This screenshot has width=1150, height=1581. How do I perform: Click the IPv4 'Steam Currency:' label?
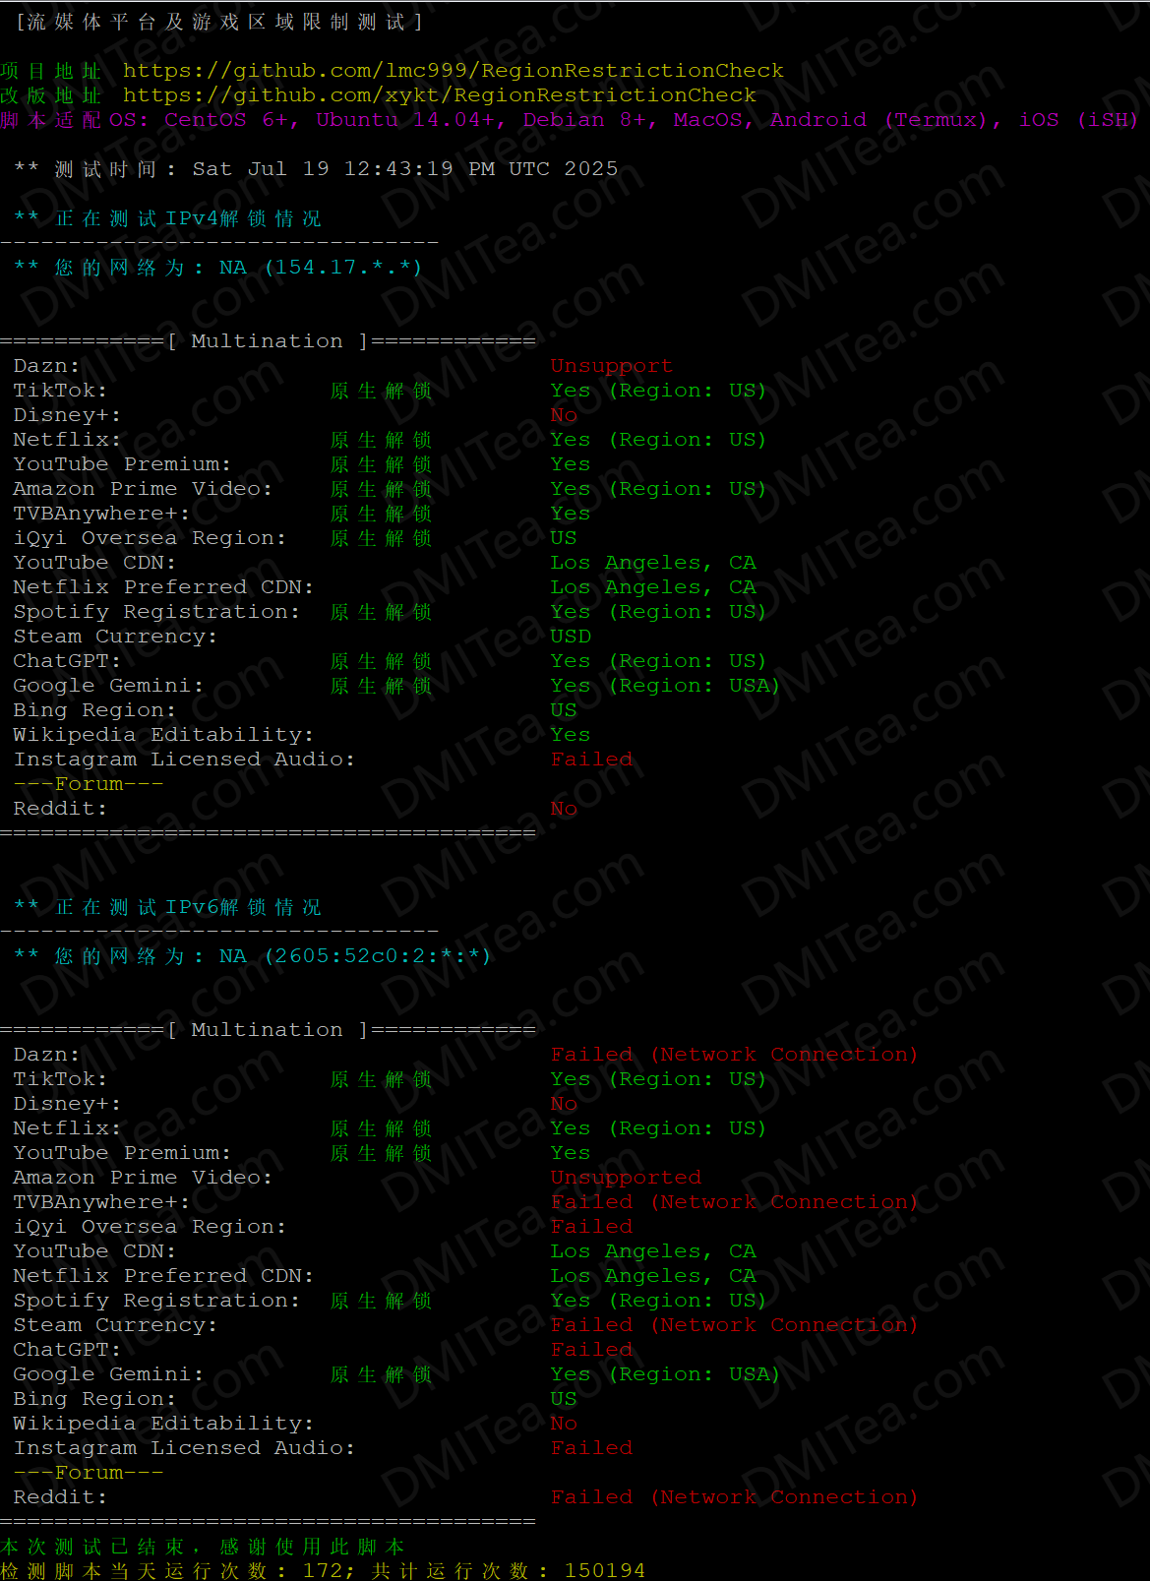point(115,637)
